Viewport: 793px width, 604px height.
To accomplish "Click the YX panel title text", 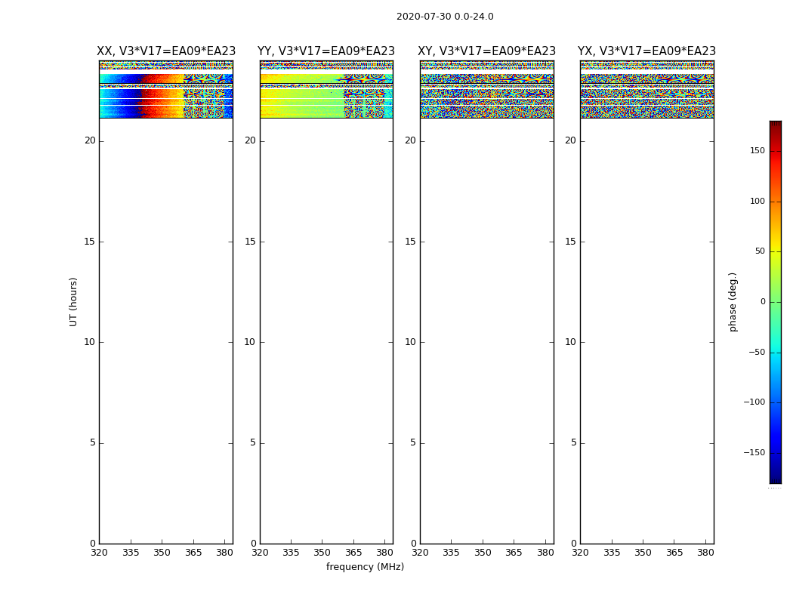I will (x=646, y=51).
